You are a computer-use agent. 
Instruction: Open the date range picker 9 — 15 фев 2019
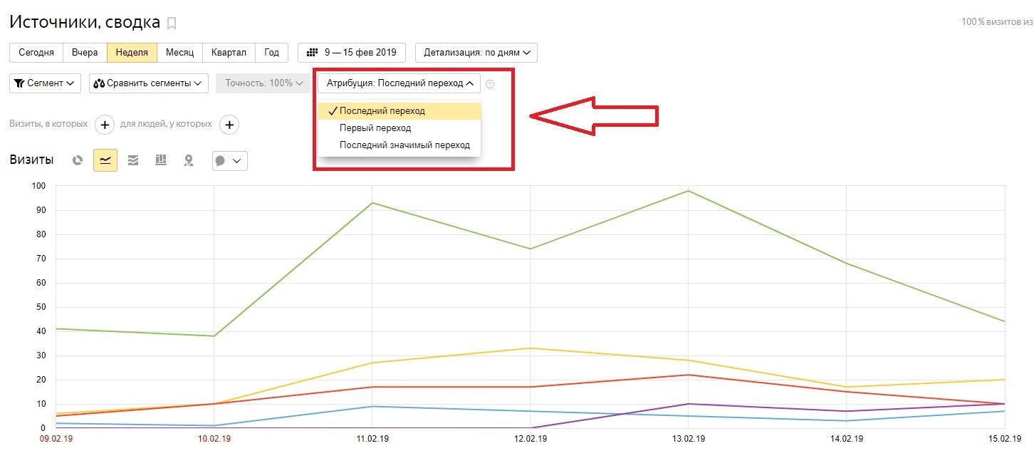click(x=352, y=53)
